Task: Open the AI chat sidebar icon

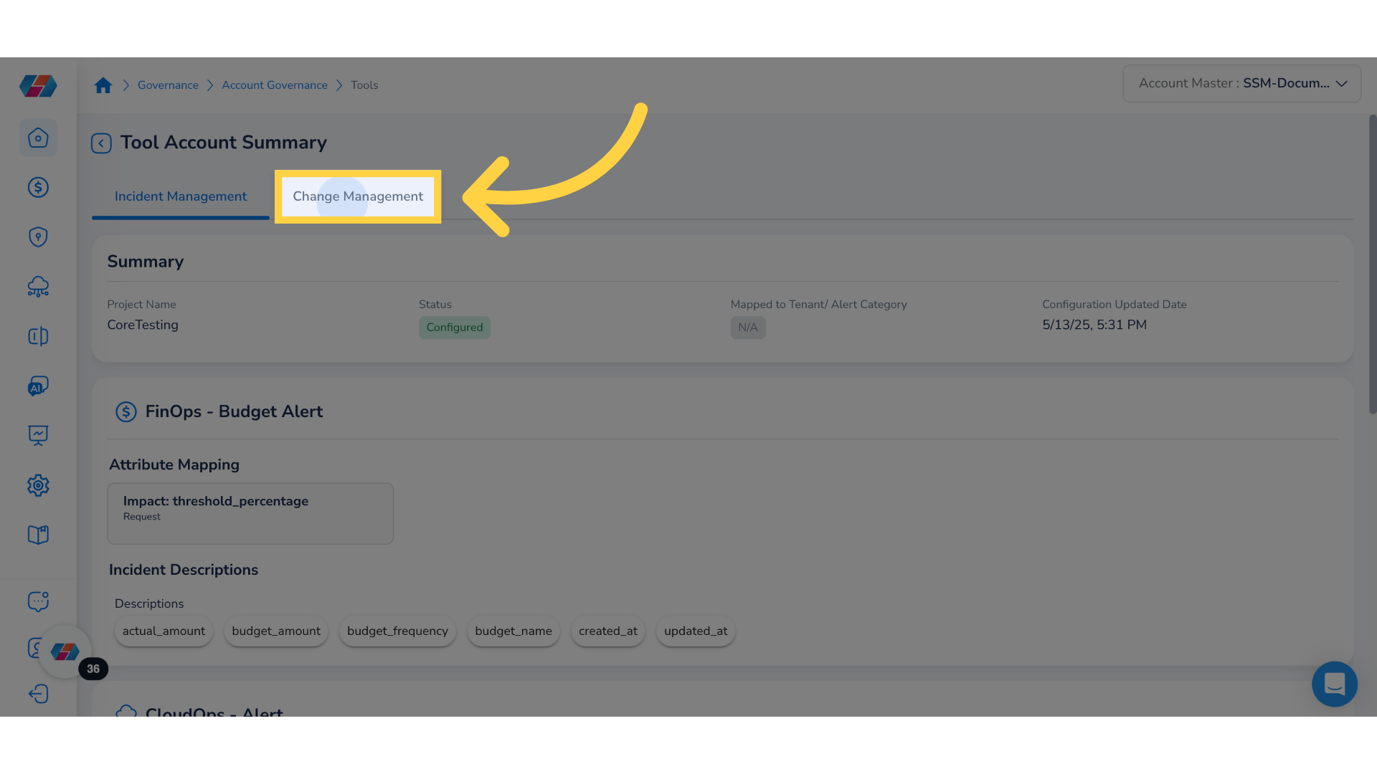Action: point(38,386)
